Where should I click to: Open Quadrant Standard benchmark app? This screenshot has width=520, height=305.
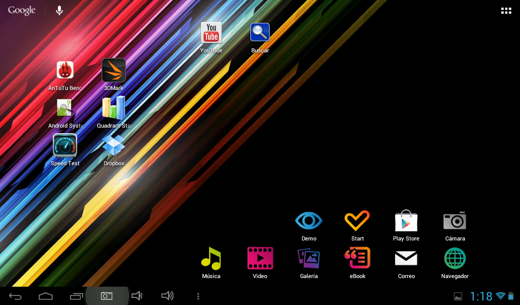(114, 109)
